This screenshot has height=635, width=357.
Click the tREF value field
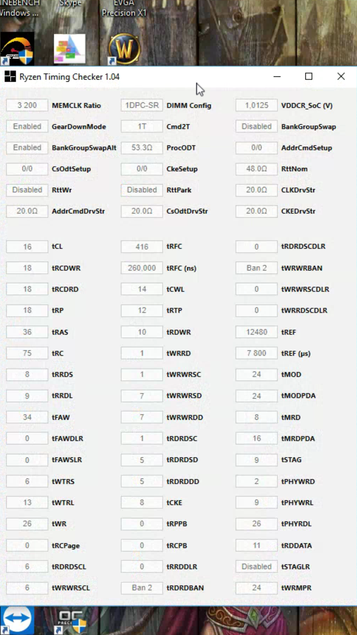(x=257, y=332)
